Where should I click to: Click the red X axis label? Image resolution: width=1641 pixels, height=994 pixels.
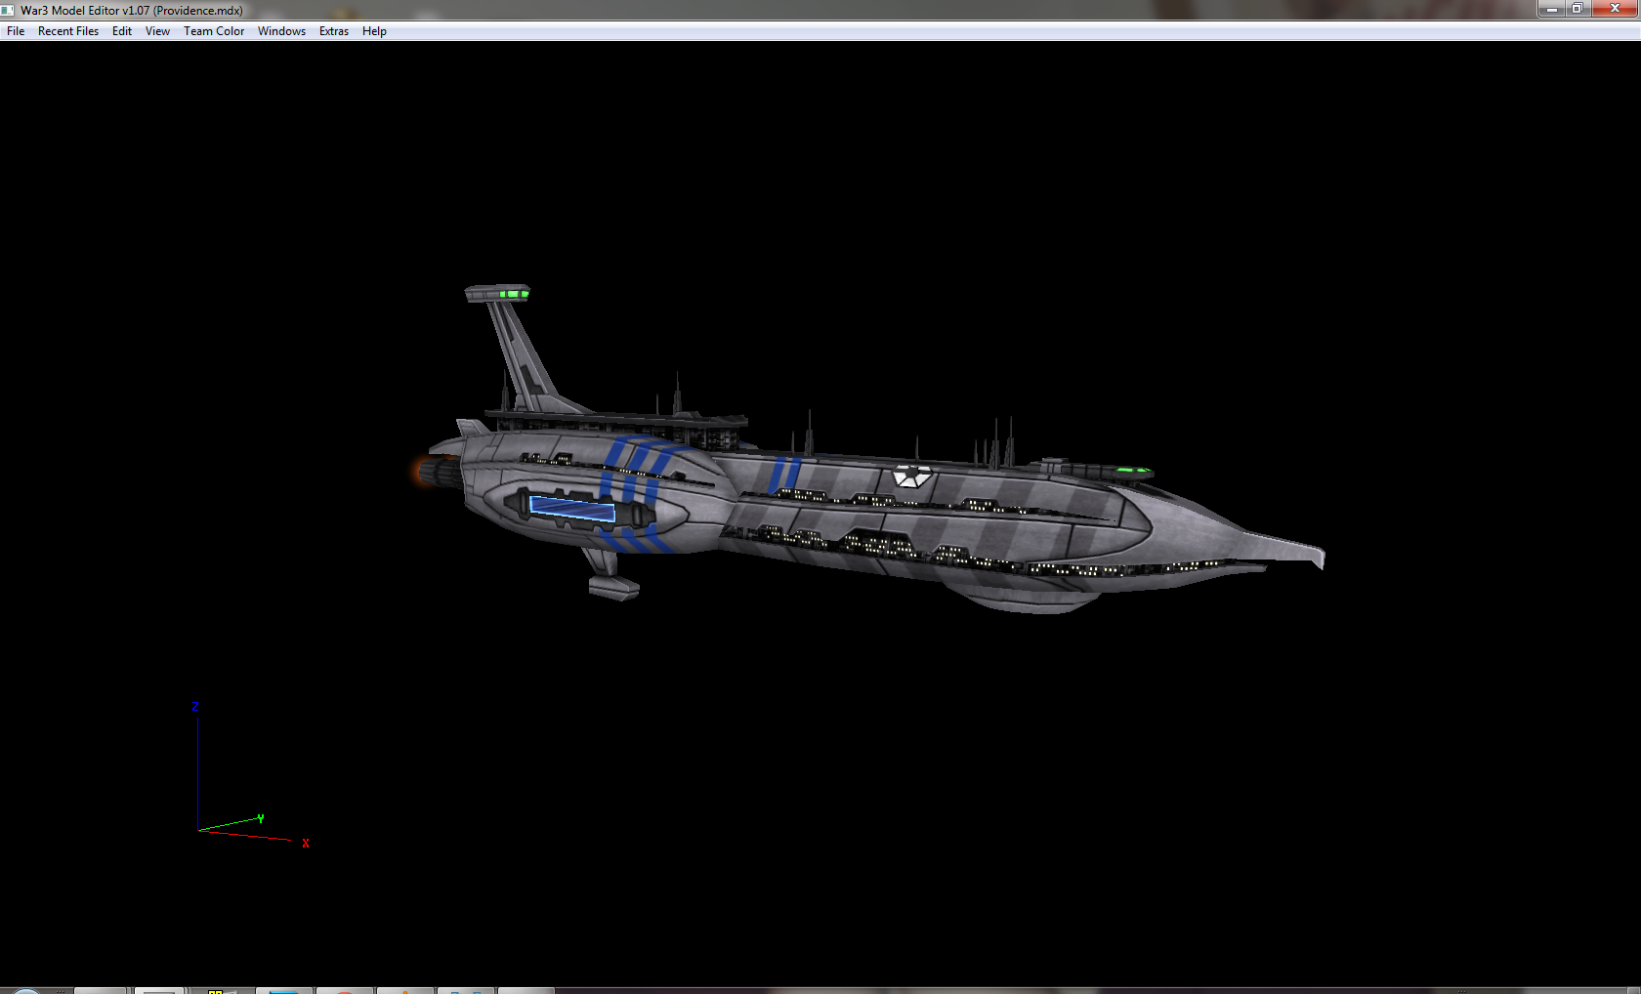[306, 844]
